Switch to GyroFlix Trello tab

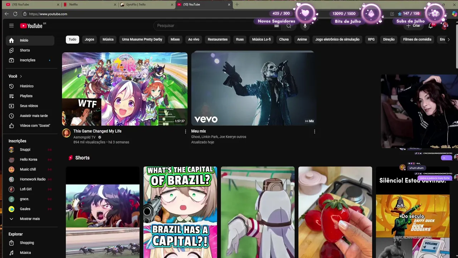tap(147, 4)
